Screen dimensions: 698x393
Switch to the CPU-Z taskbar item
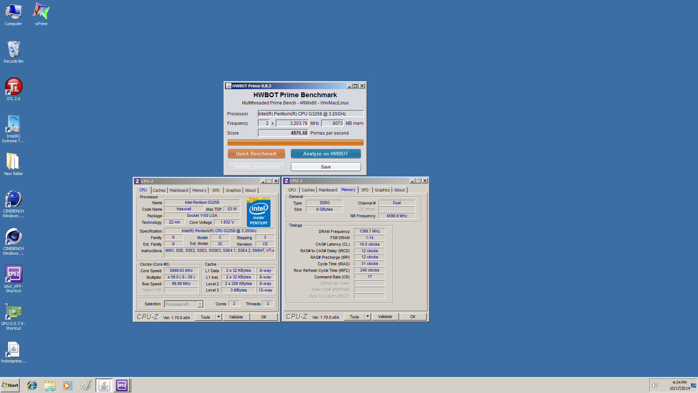122,385
